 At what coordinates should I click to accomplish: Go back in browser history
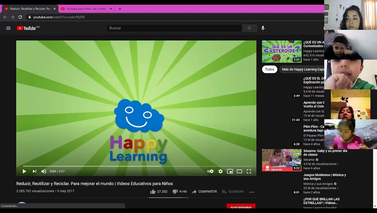pyautogui.click(x=5, y=17)
